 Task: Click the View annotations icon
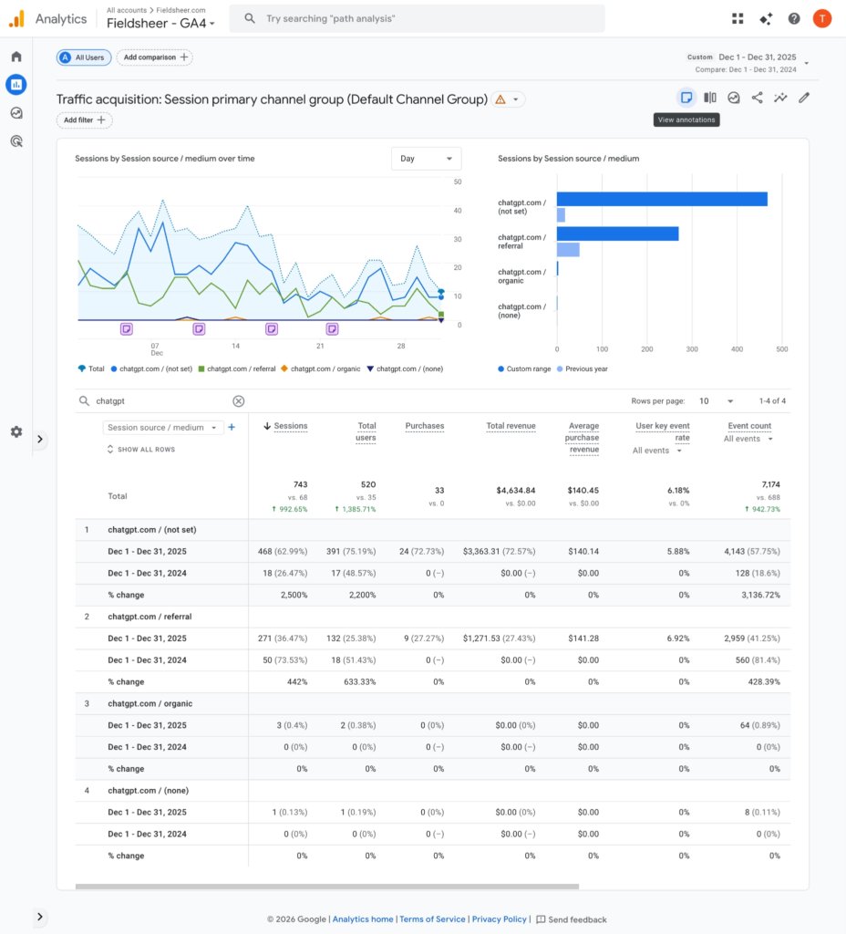[686, 98]
